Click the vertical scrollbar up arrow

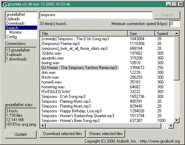177,34
